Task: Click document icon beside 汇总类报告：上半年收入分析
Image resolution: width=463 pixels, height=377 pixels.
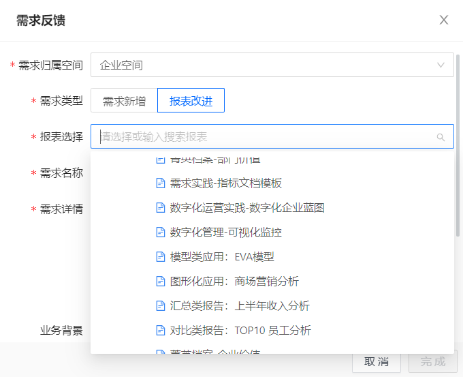Action: click(161, 306)
